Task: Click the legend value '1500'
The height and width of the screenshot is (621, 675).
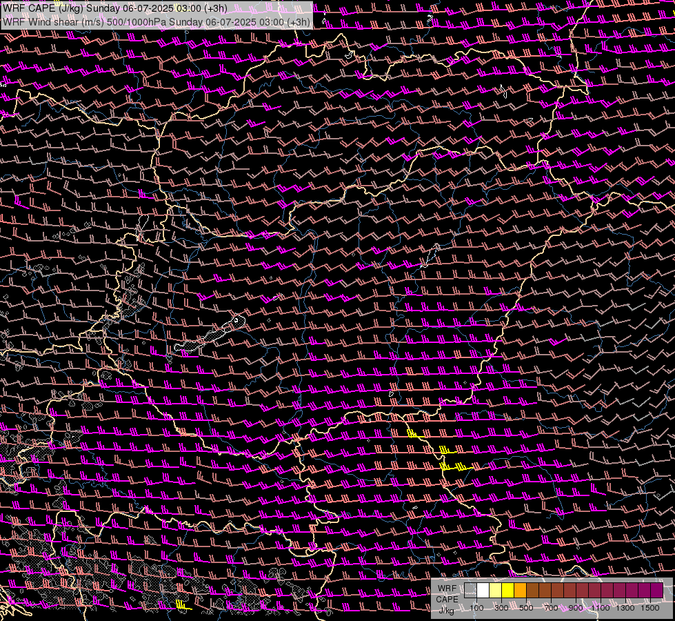Action: [650, 608]
